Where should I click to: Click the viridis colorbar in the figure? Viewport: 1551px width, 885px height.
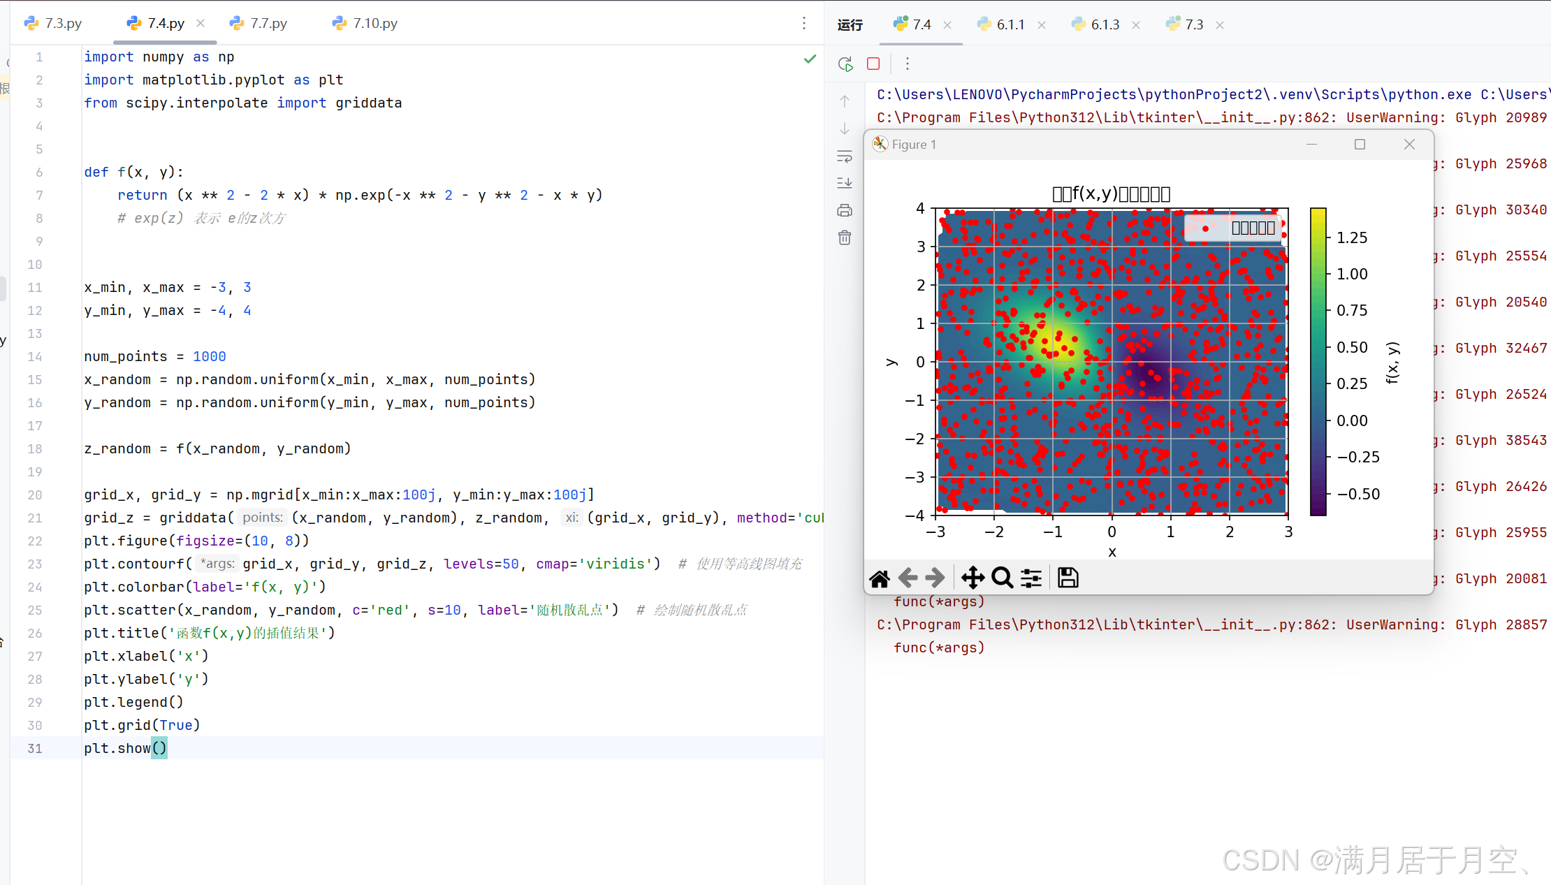click(1318, 362)
